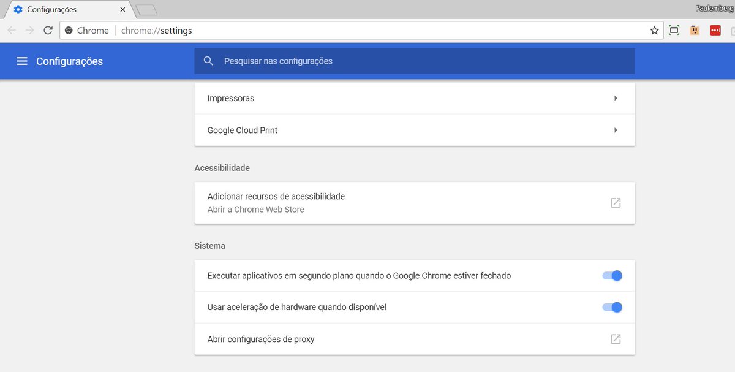Click the Abrir a Chrome Web Store subtitle
The image size is (735, 372).
tap(255, 210)
